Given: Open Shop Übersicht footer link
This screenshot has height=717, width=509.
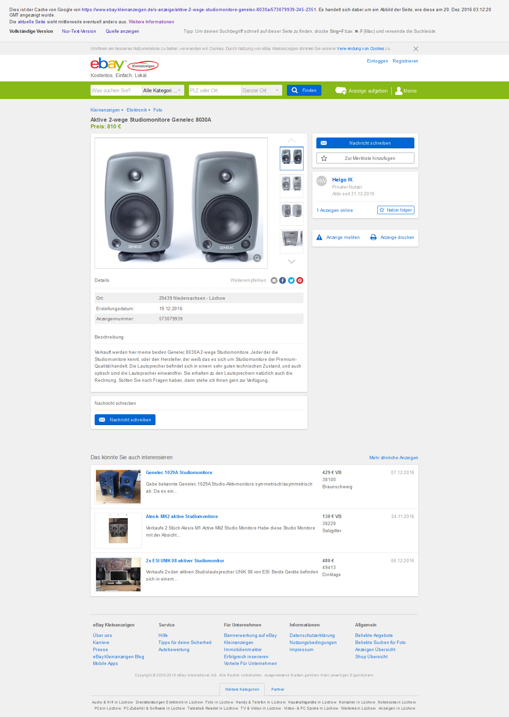Looking at the screenshot, I should tap(371, 657).
